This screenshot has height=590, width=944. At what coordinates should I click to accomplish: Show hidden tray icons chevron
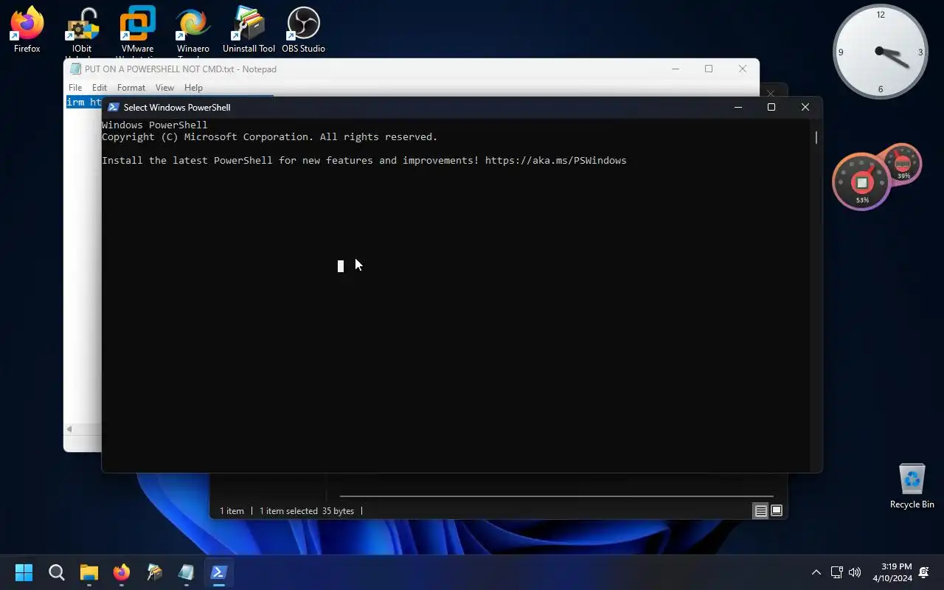coord(816,572)
